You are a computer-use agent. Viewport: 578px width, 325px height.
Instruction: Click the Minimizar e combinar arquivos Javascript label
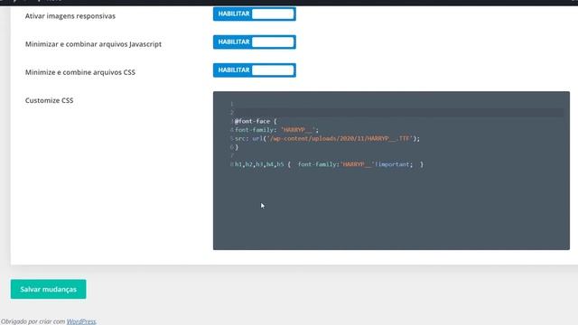(x=93, y=44)
